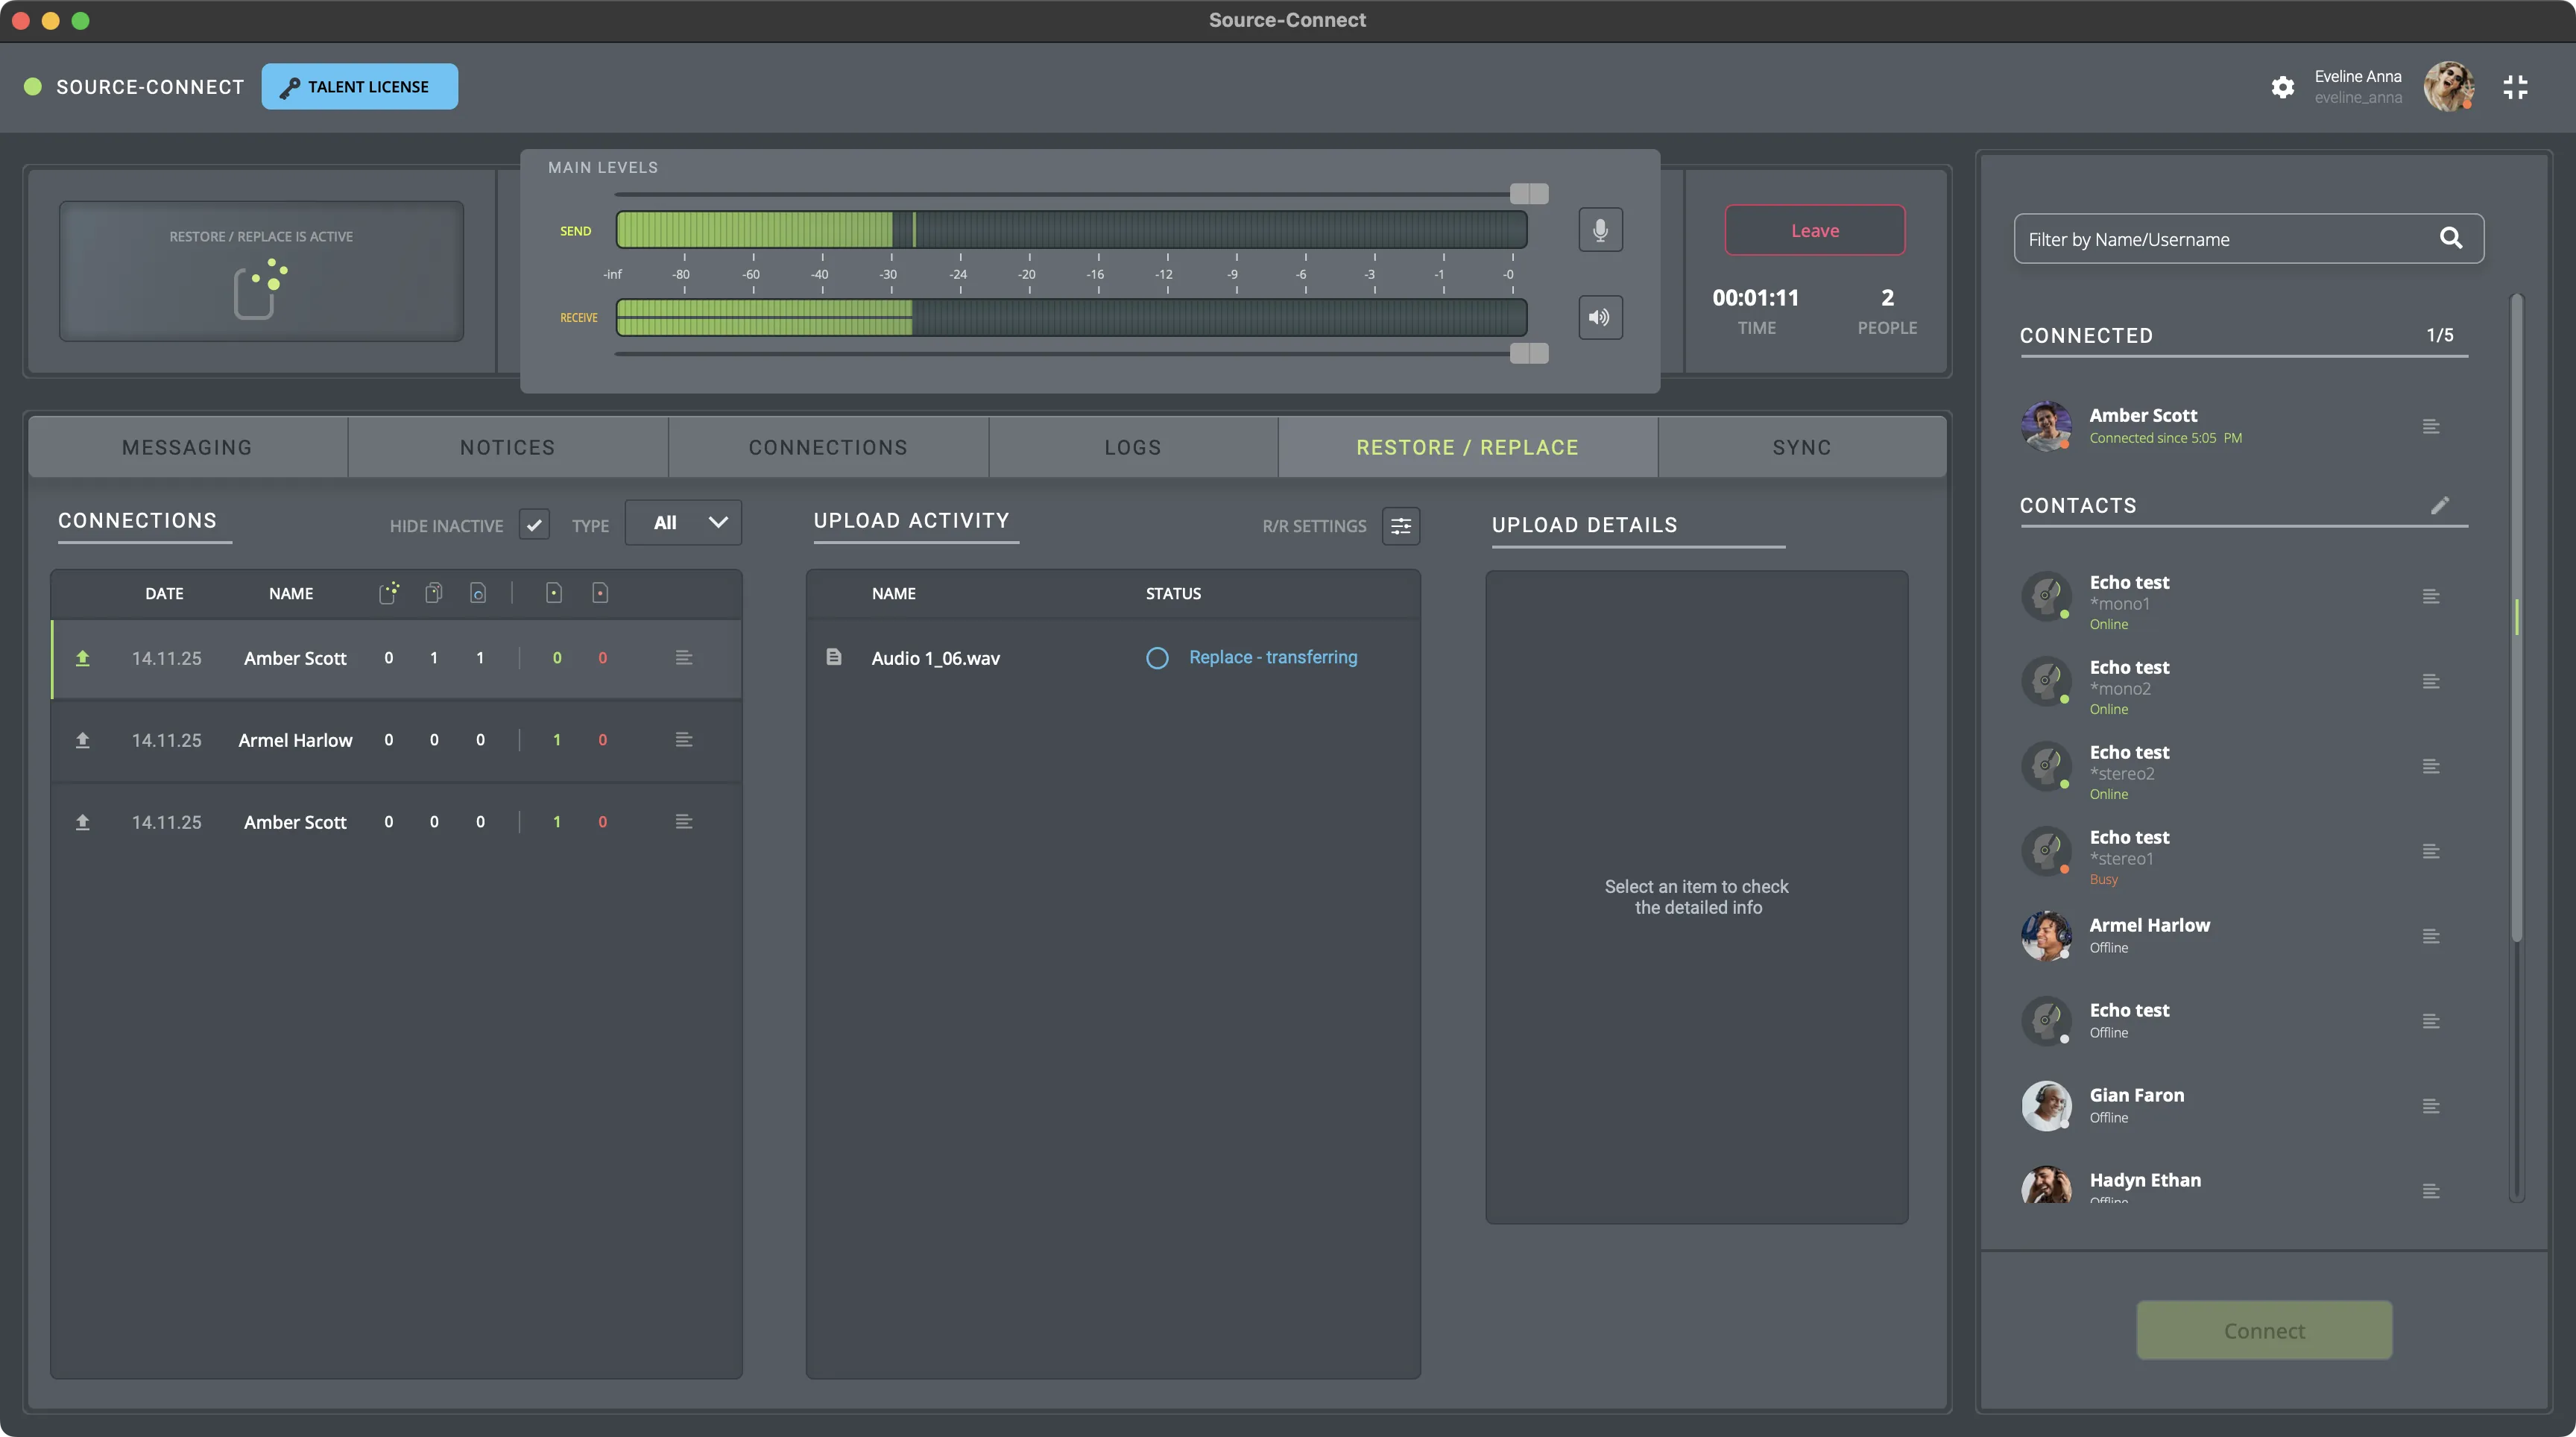Click the Name column header in Upload Activity
This screenshot has width=2576, height=1437.
click(893, 593)
